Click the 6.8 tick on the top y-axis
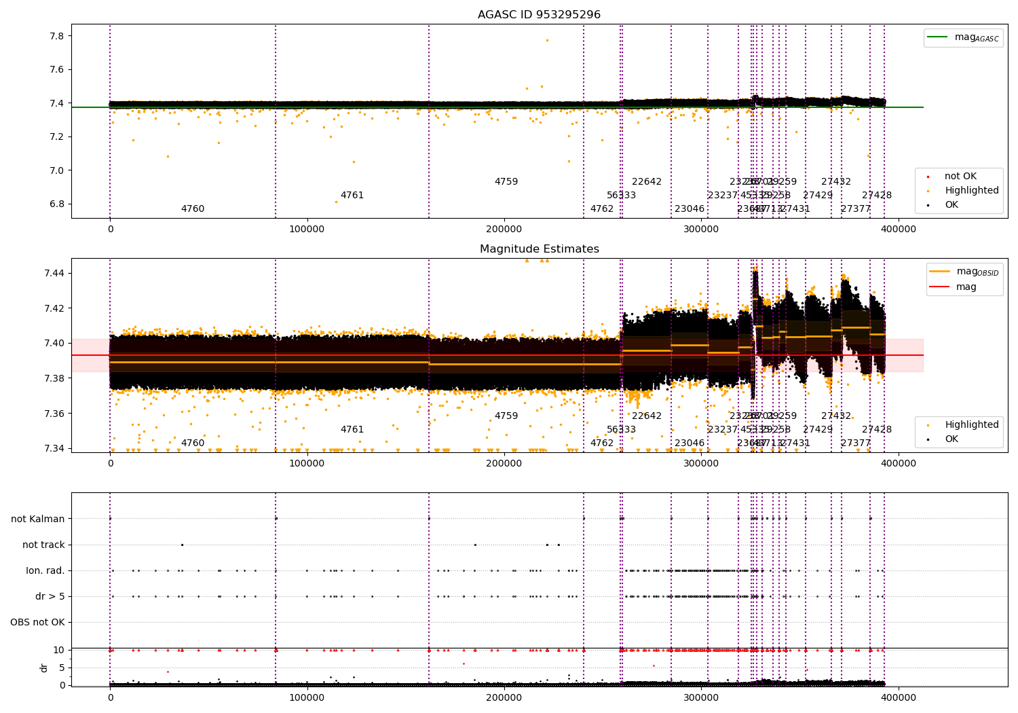This screenshot has height=713, width=1018. click(x=56, y=204)
